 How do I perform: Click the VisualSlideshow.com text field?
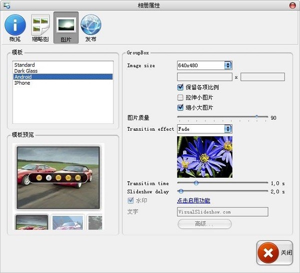(222, 212)
